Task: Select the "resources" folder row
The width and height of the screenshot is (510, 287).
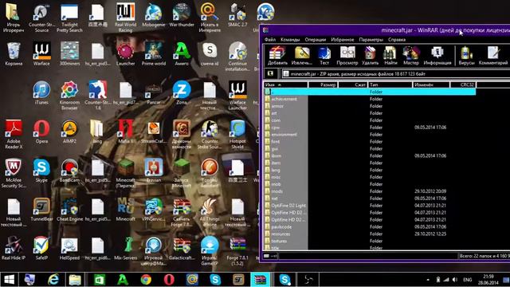Action: point(370,234)
